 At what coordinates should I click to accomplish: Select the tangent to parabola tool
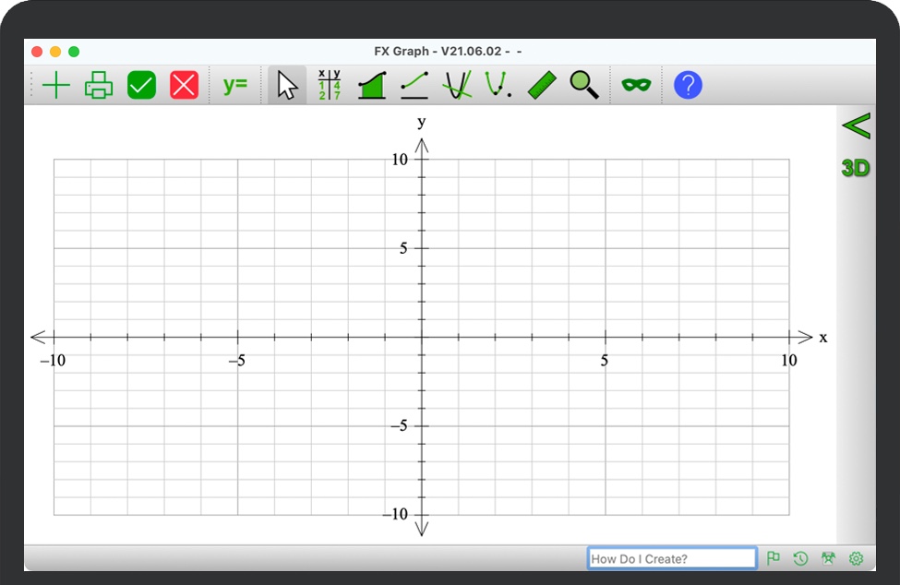[x=457, y=86]
